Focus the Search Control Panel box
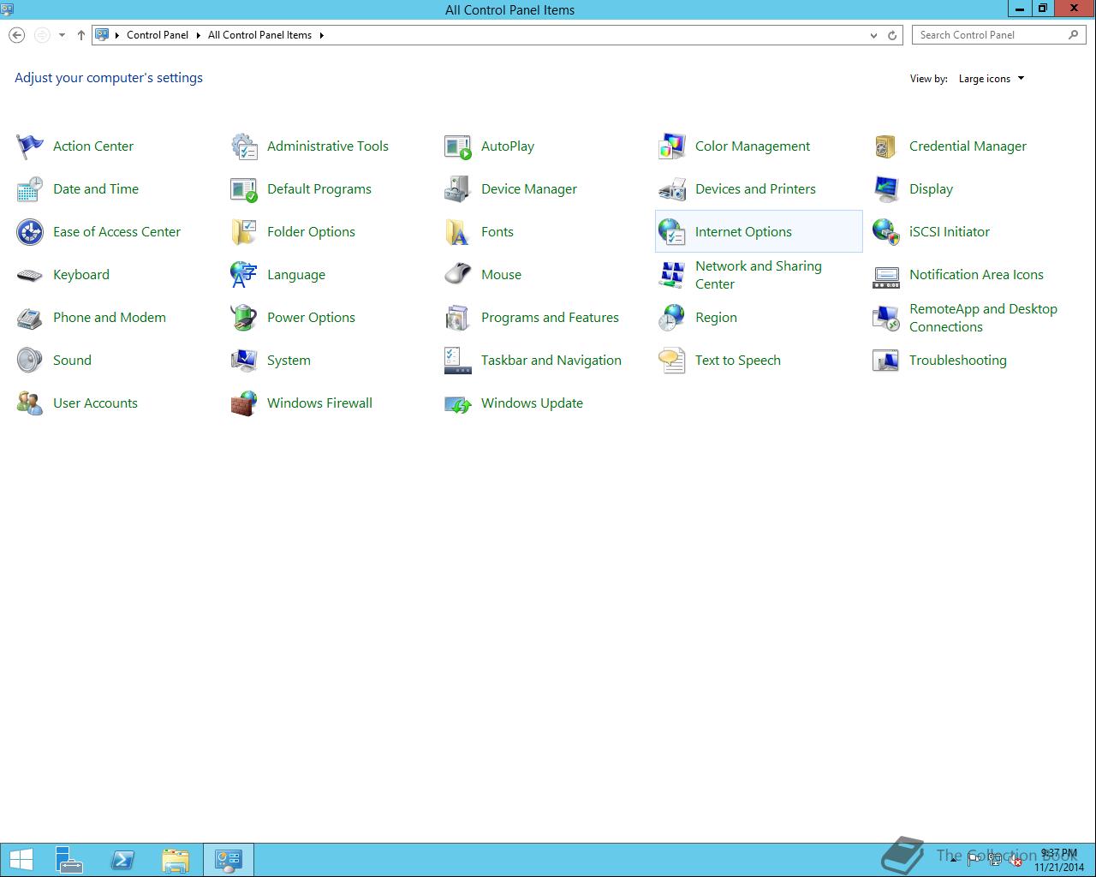The width and height of the screenshot is (1096, 877). (x=998, y=35)
